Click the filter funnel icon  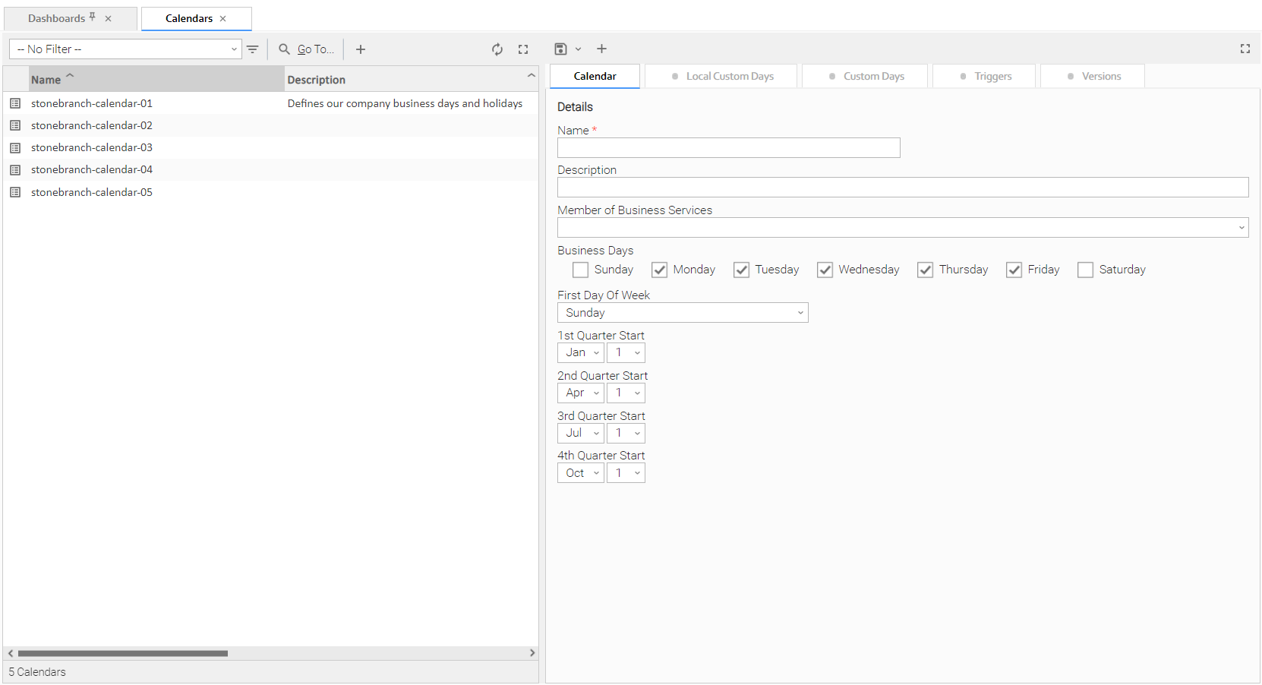point(253,49)
